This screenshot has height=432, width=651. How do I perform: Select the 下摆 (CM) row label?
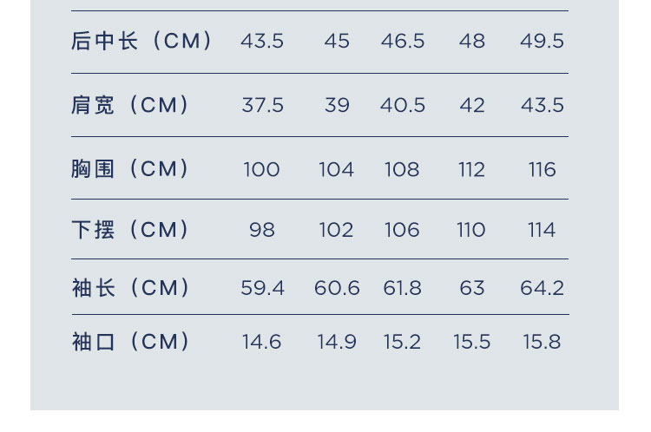(130, 230)
